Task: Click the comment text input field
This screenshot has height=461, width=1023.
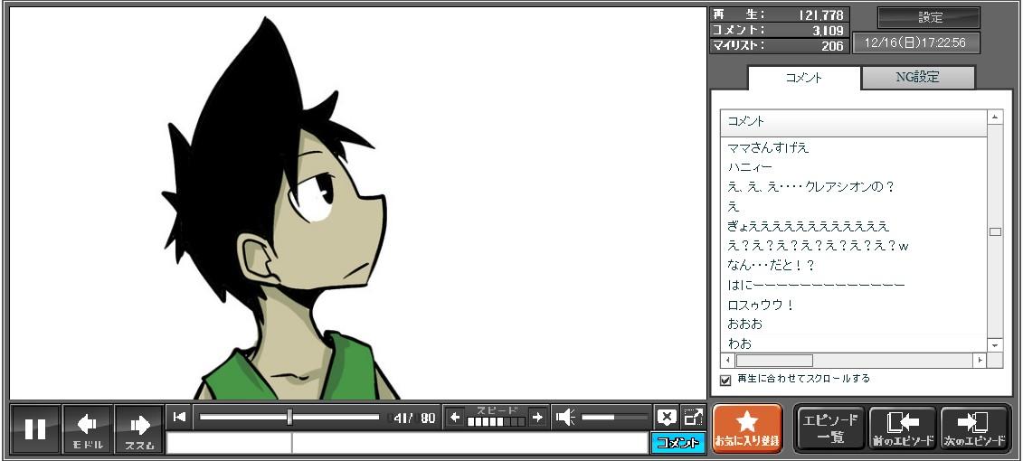Action: [469, 443]
